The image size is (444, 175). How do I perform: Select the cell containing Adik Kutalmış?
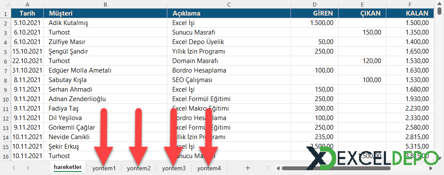[x=106, y=23]
